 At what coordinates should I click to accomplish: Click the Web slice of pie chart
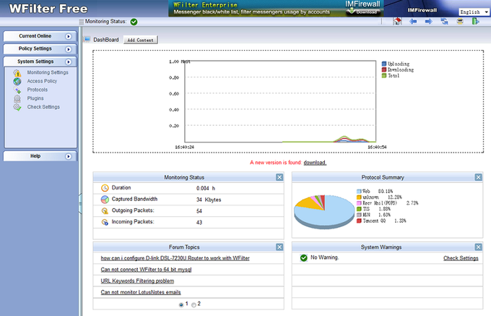point(329,215)
